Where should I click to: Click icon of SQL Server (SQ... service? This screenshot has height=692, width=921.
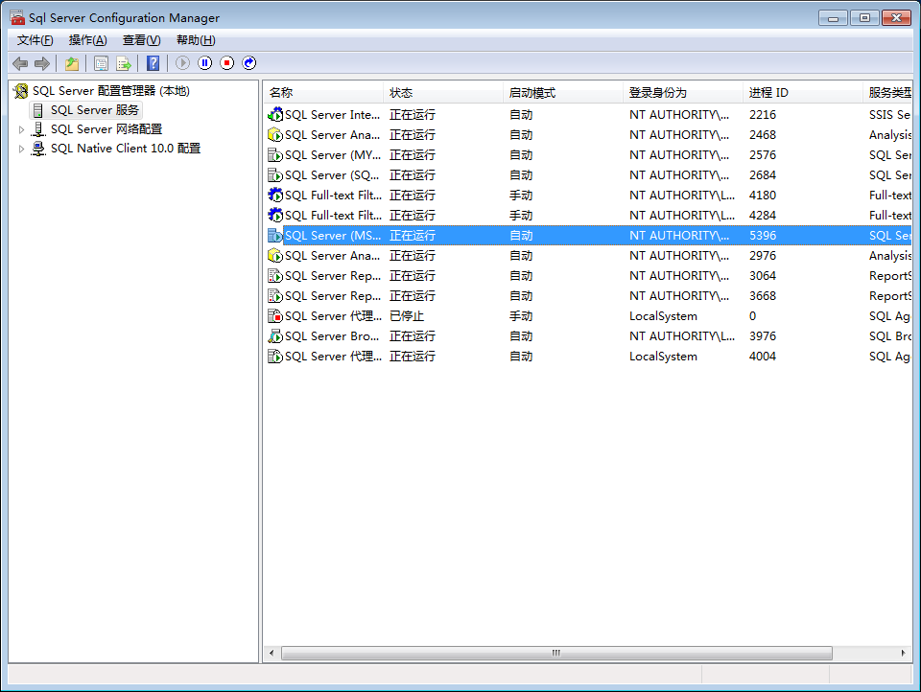pos(275,174)
